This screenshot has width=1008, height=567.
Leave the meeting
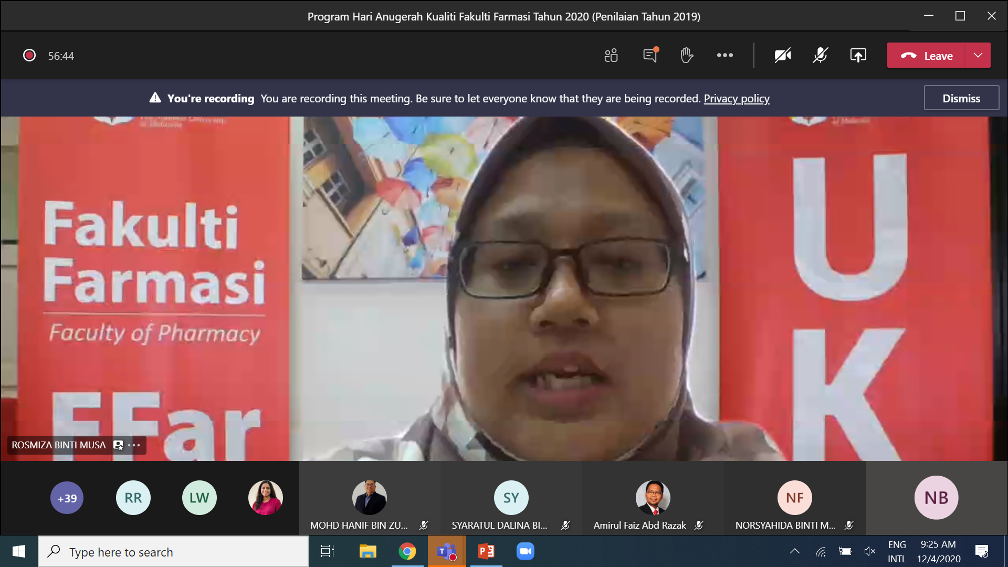tap(927, 56)
